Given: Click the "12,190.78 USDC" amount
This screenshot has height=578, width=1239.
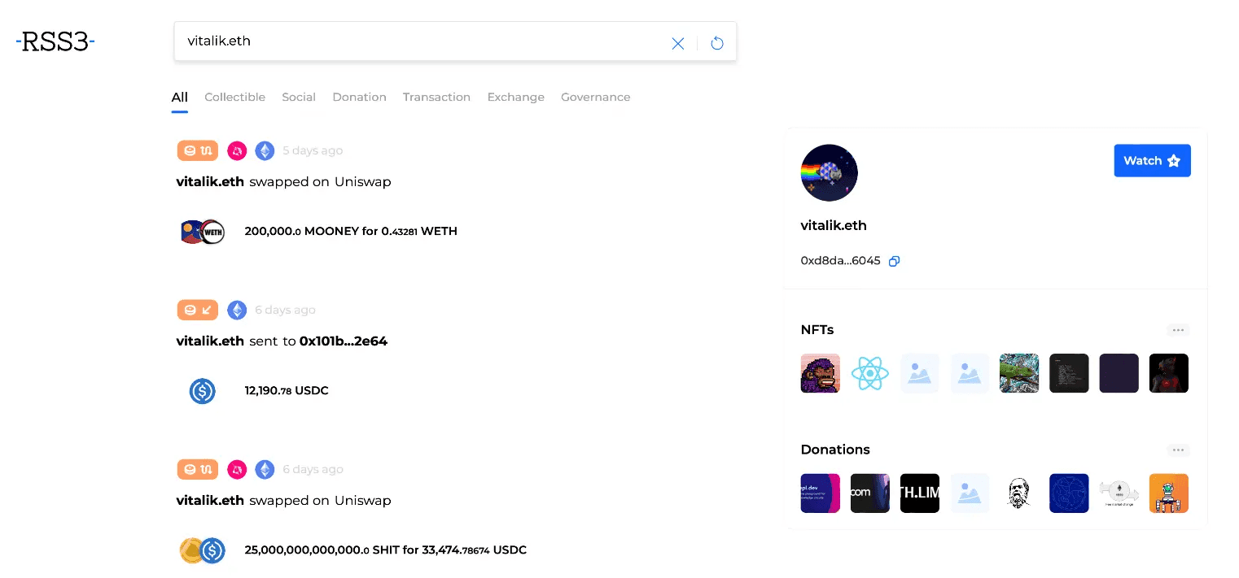Looking at the screenshot, I should [287, 391].
